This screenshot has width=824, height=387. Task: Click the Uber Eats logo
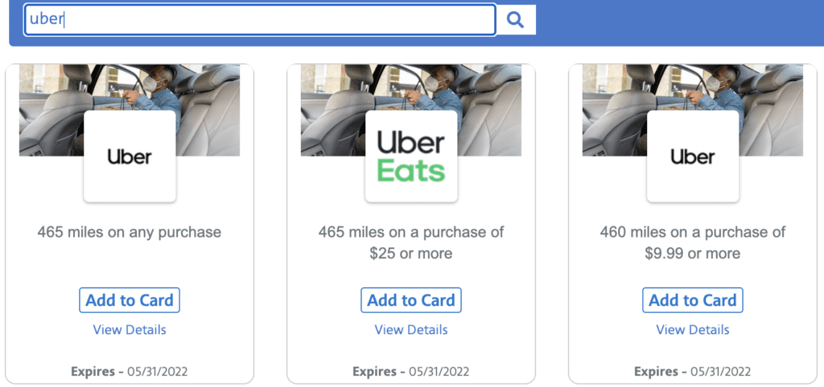point(411,157)
